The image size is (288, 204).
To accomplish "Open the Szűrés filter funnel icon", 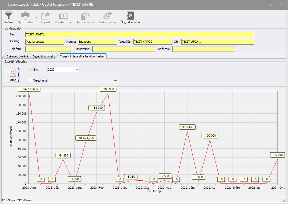I will point(9,16).
